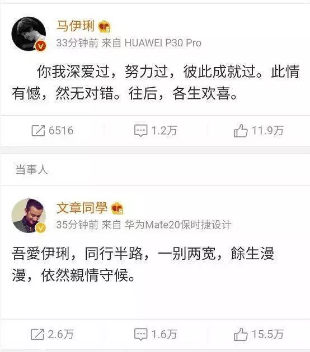Viewport: 310px width, 352px height.
Task: Repost 马伊琍's post with 6516 shares
Action: (x=53, y=131)
